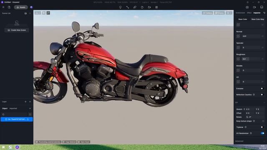Select the scatter brush tool in top toolbar
Image resolution: width=267 pixels, height=150 pixels.
coord(142,7)
